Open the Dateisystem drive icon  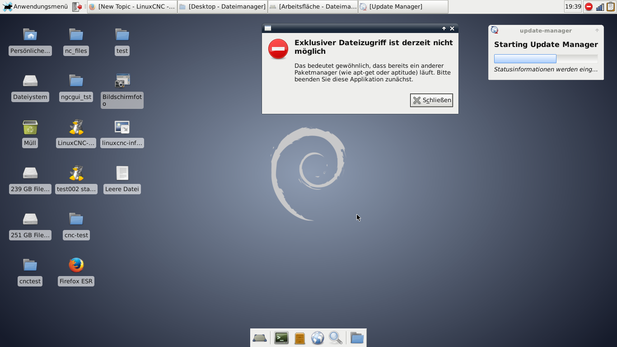[30, 81]
